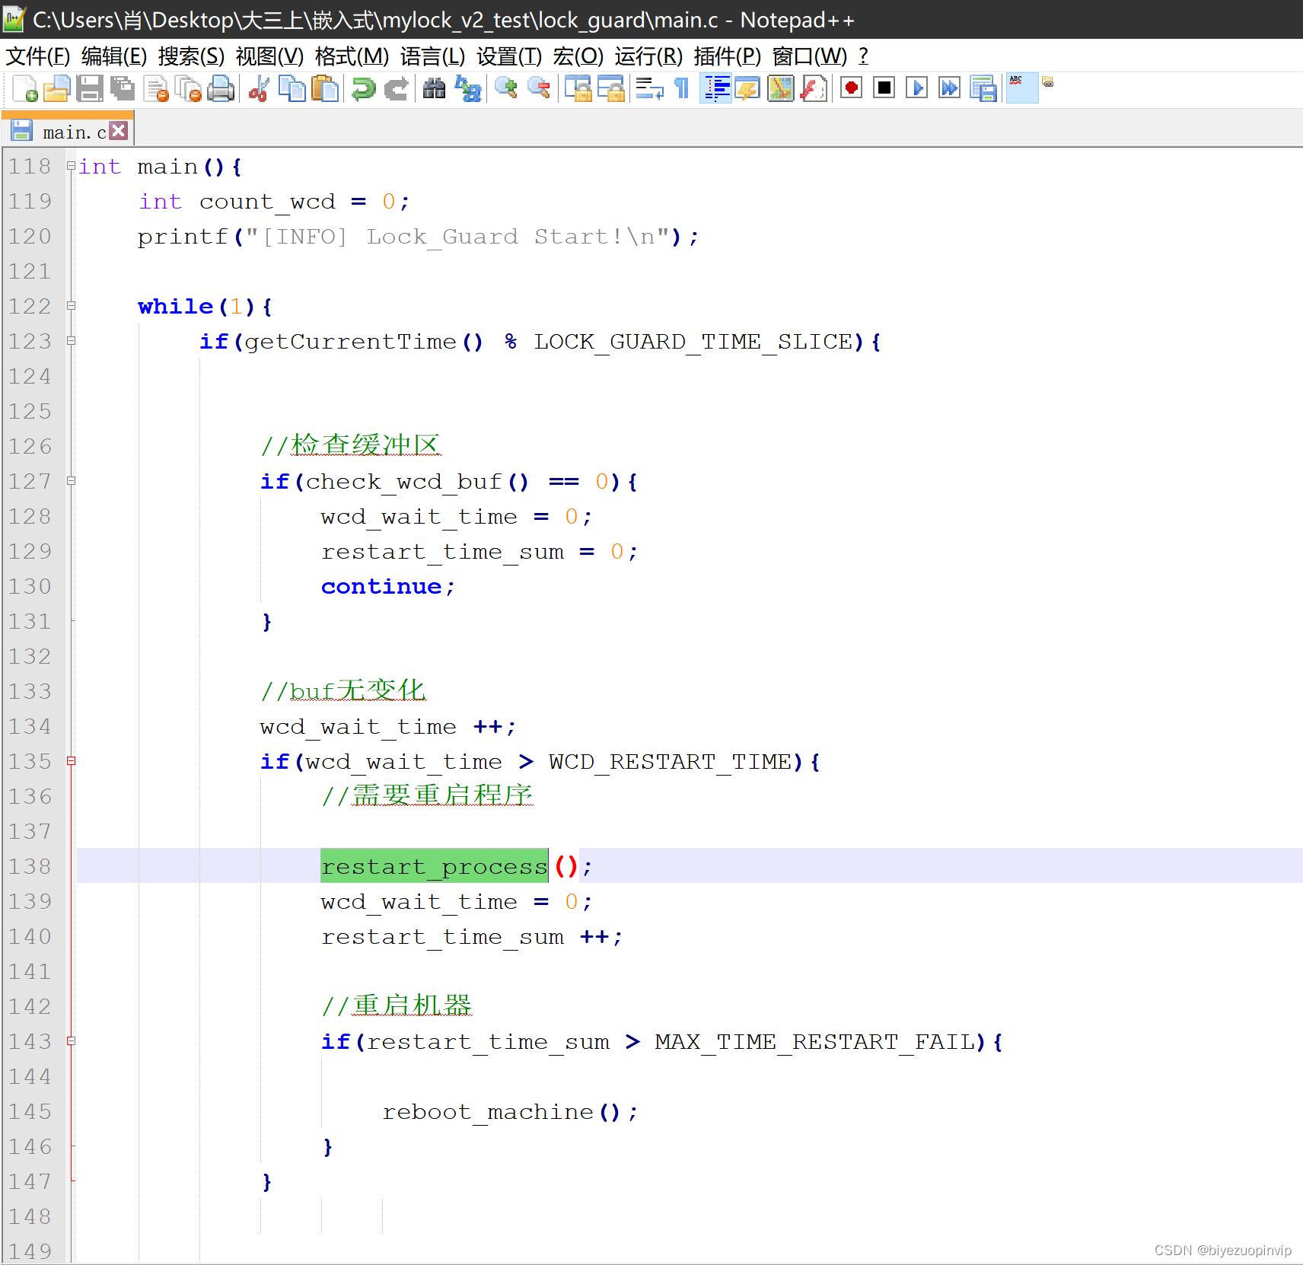Start macro recording with the red dot
Screen dimensions: 1303x1265
pyautogui.click(x=851, y=88)
